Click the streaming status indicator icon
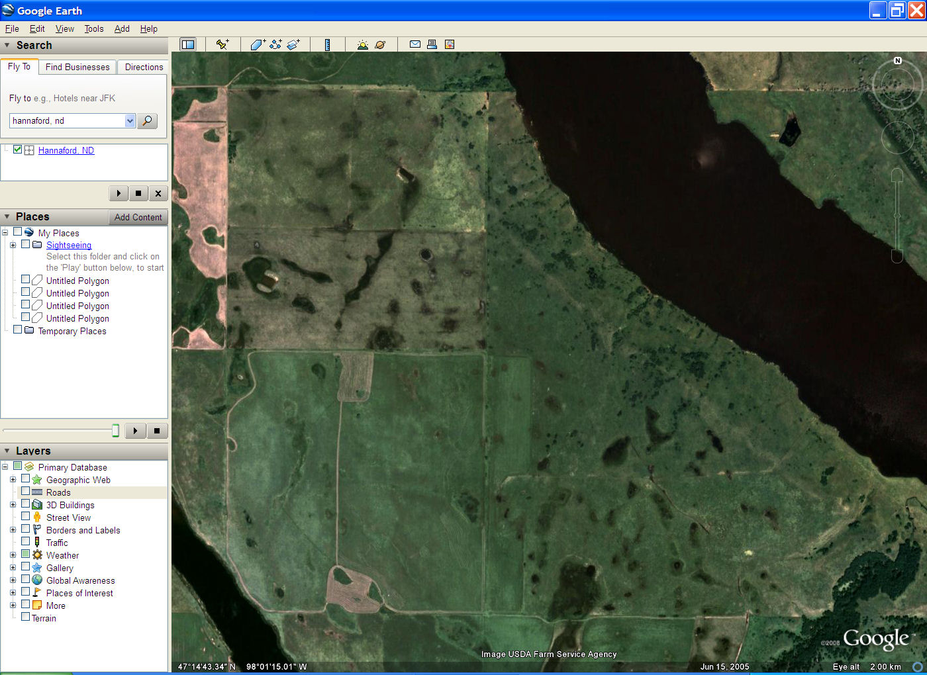The width and height of the screenshot is (927, 675). (918, 666)
